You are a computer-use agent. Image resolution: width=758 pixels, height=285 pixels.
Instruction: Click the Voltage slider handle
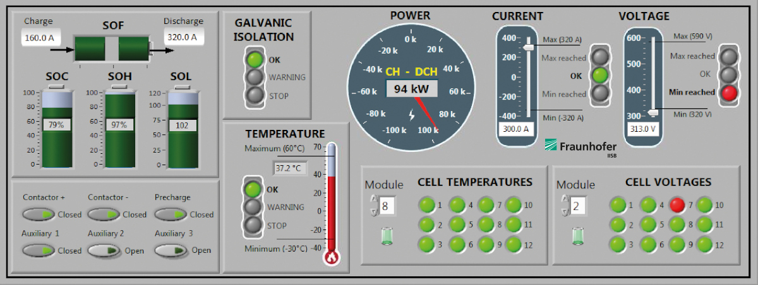652,112
